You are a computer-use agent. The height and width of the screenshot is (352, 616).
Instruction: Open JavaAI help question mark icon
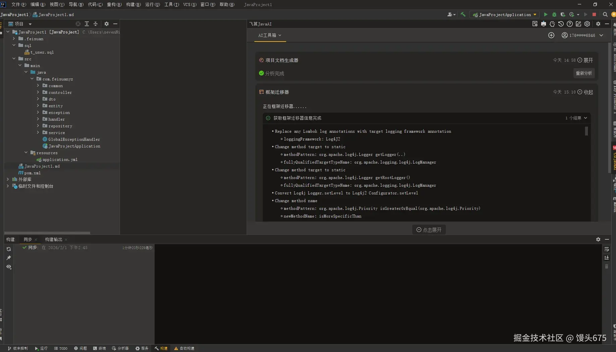[569, 24]
